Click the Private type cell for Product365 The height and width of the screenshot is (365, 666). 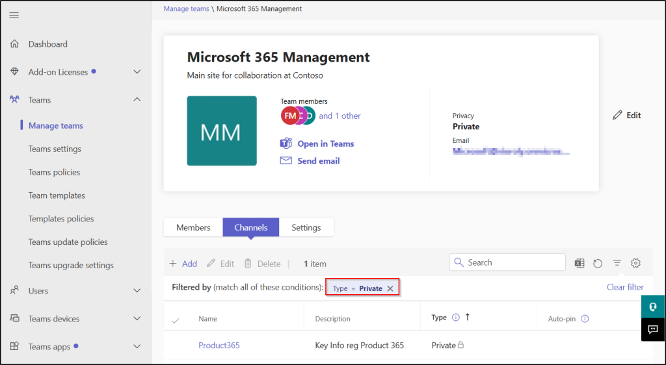point(447,345)
